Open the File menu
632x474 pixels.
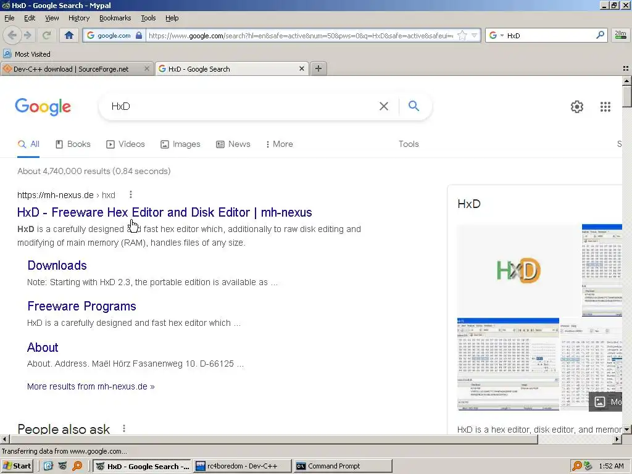click(x=9, y=18)
